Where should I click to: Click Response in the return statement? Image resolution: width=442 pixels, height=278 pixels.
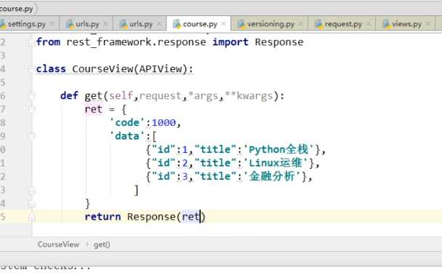point(152,217)
